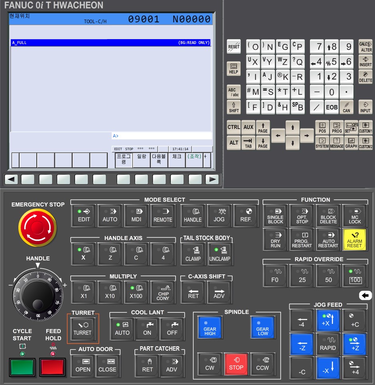Image resolution: width=375 pixels, height=385 pixels.
Task: Click the ALTER edit key
Action: coord(365,46)
